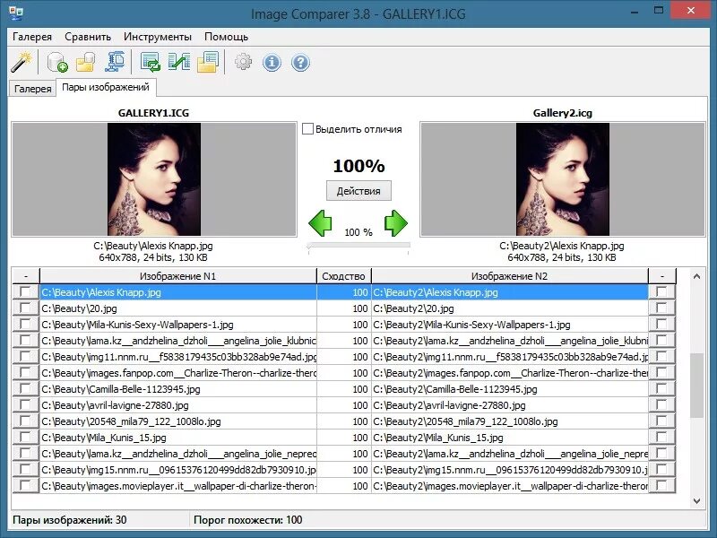
Task: Tick left checkbox for 20548_mila79_122_1008lo.jpg row
Action: click(25, 421)
